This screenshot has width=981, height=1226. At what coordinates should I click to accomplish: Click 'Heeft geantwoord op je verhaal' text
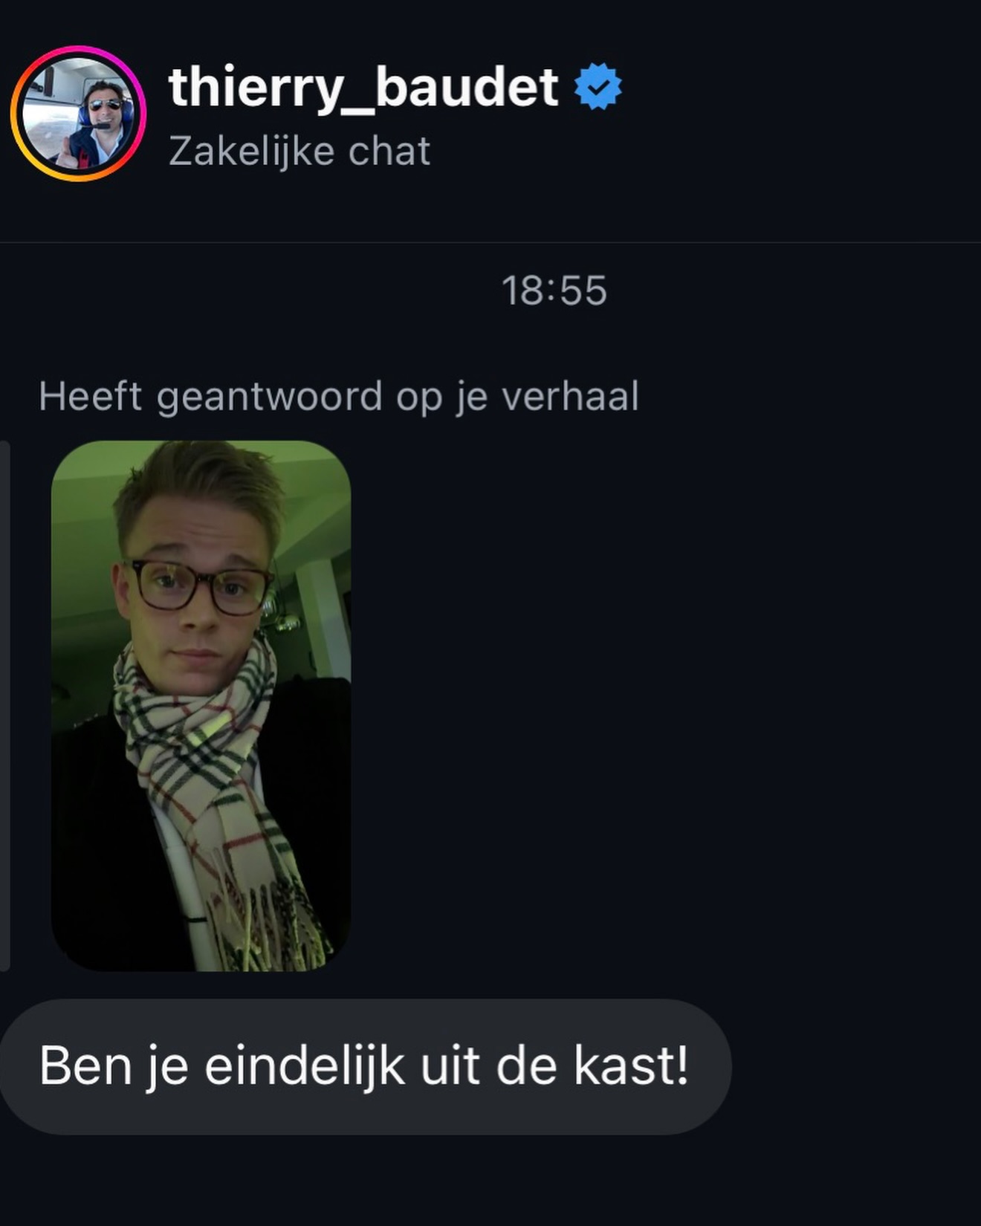click(x=339, y=396)
